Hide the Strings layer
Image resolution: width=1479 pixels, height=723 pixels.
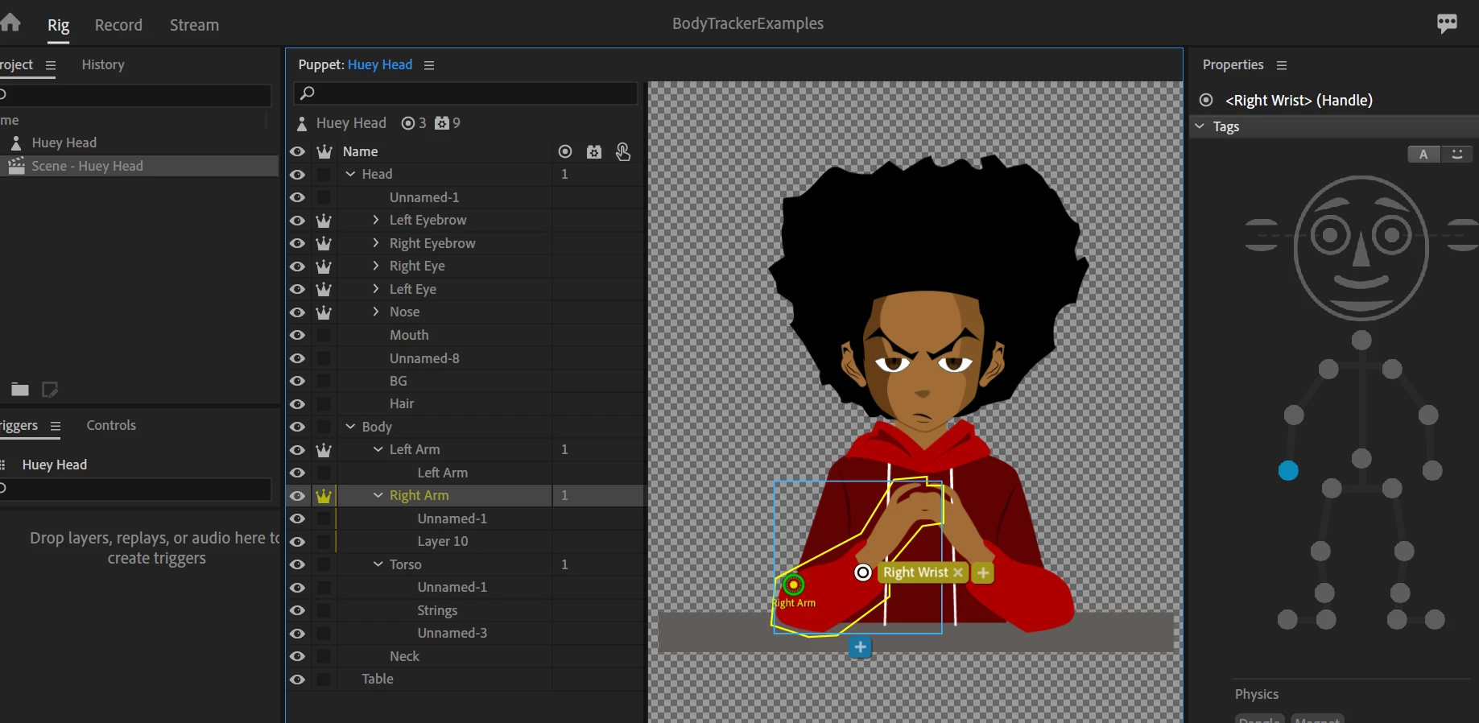[x=298, y=610]
